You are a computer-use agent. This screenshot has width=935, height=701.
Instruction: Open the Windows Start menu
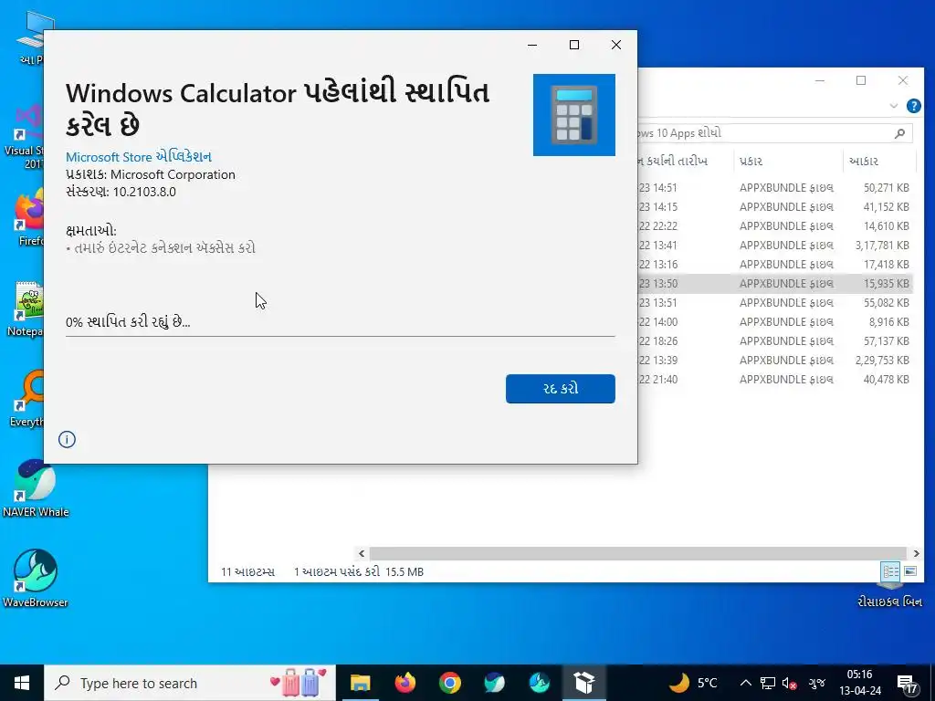point(22,683)
